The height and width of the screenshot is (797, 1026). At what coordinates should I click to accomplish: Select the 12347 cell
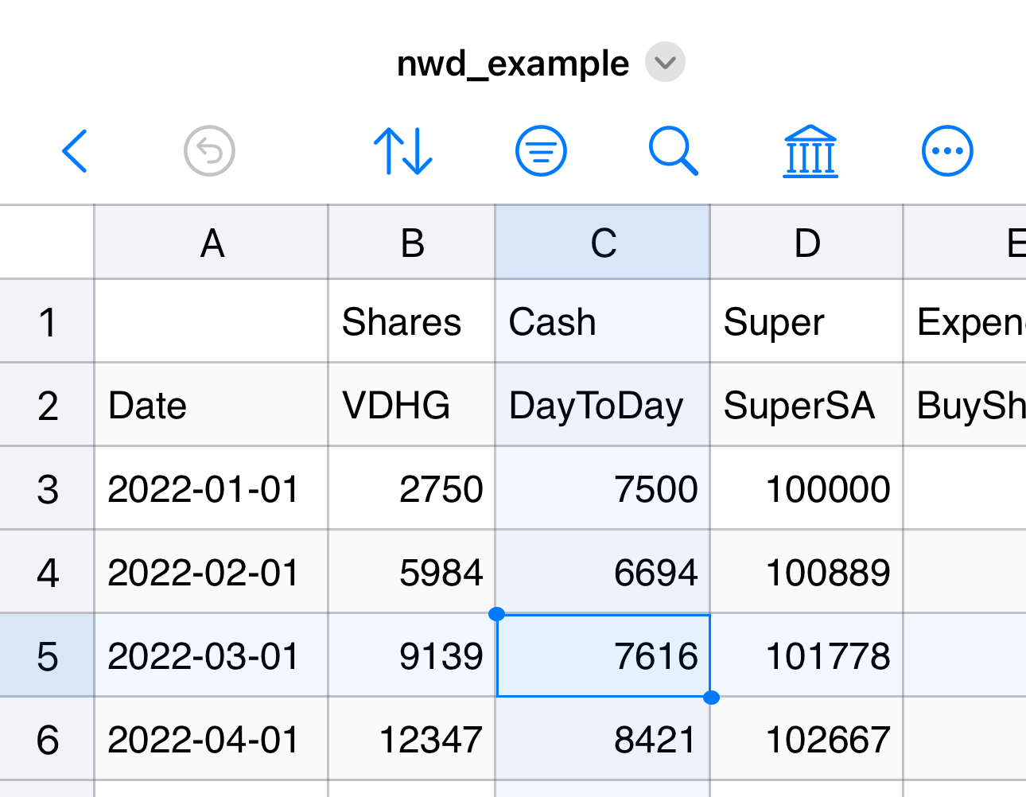(412, 739)
